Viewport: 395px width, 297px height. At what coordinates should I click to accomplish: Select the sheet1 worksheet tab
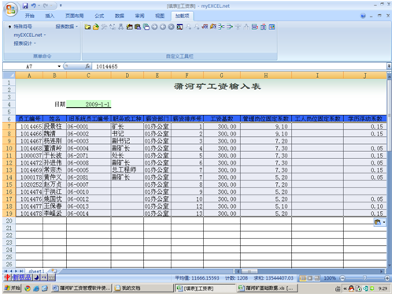tap(36, 271)
